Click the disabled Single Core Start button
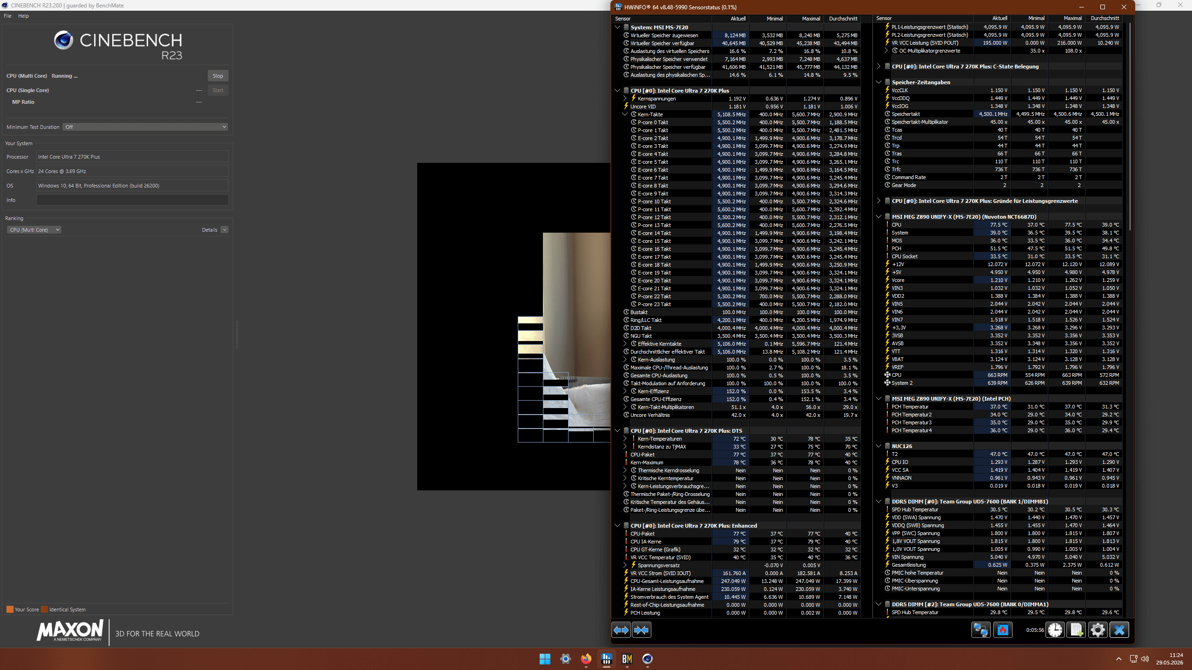This screenshot has height=670, width=1192. 218,90
